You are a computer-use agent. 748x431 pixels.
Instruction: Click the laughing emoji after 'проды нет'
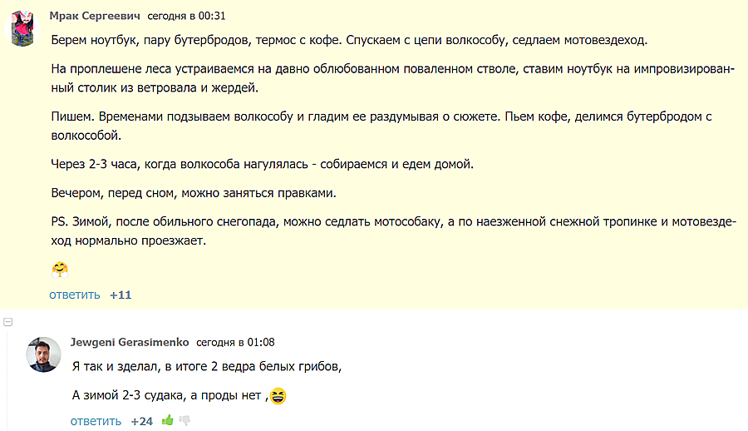(x=279, y=396)
